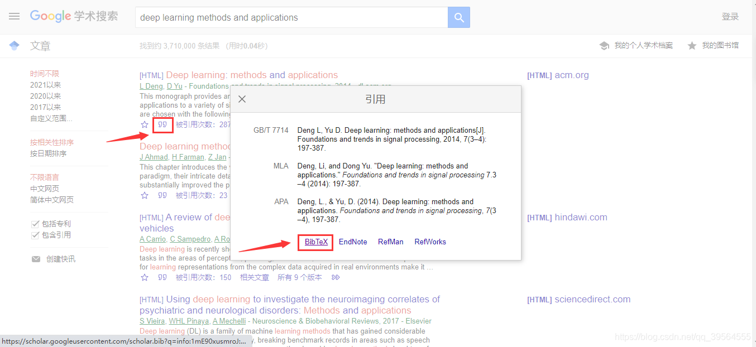Viewport: 756px width, 347px height.
Task: Star the J Ahmad result
Action: [145, 195]
